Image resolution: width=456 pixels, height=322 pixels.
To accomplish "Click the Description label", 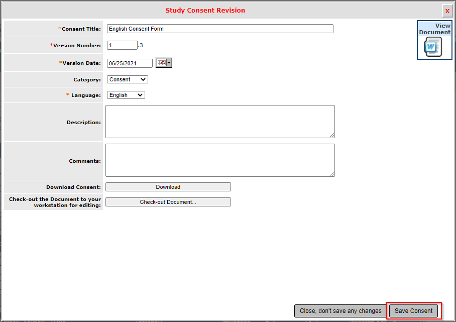I will point(84,123).
